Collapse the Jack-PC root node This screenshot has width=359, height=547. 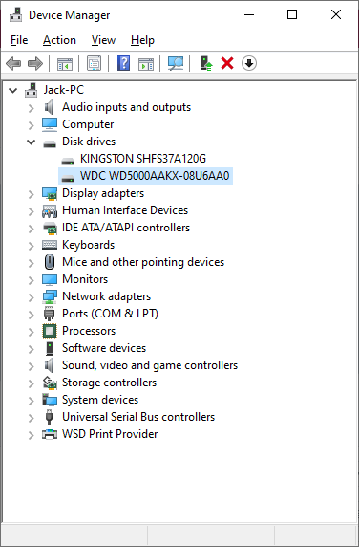pos(13,90)
